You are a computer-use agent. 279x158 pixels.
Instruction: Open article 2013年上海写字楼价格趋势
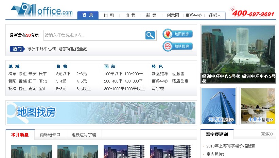[x=230, y=146]
